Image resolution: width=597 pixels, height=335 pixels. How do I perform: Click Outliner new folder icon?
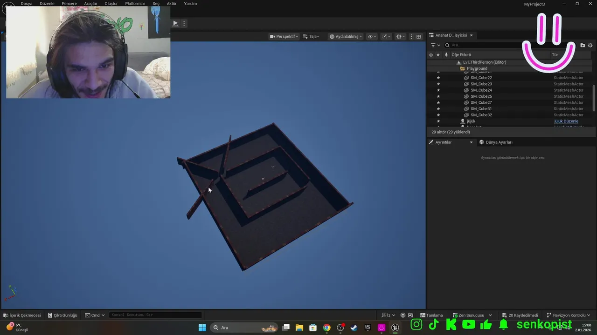pos(583,45)
